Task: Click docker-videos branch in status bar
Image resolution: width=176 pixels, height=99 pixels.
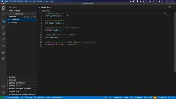Action: (12, 97)
